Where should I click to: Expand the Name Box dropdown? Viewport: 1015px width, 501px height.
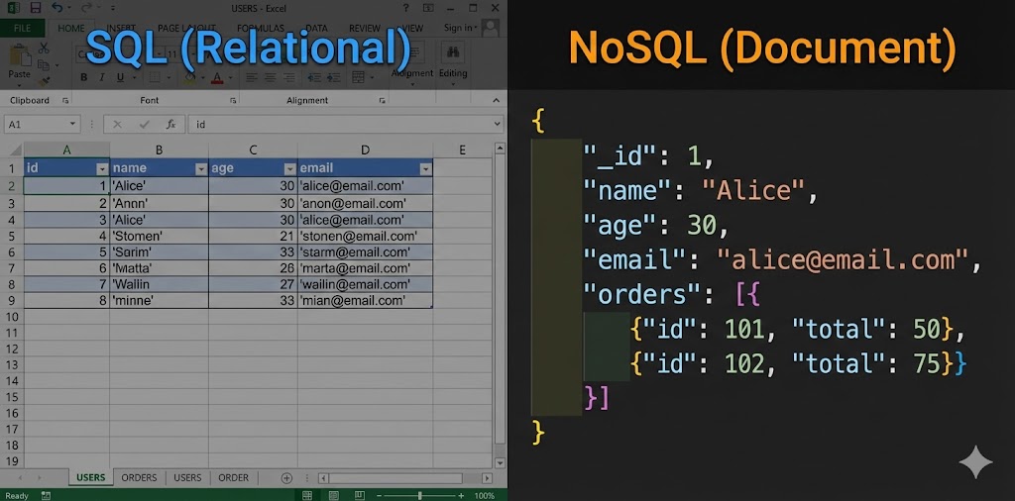click(72, 124)
